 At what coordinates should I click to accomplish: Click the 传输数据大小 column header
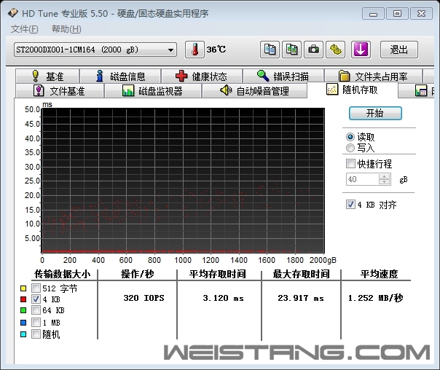pyautogui.click(x=63, y=274)
